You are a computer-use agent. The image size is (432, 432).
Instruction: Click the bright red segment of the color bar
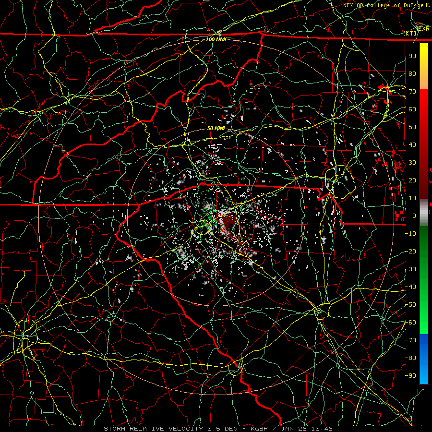[424, 105]
